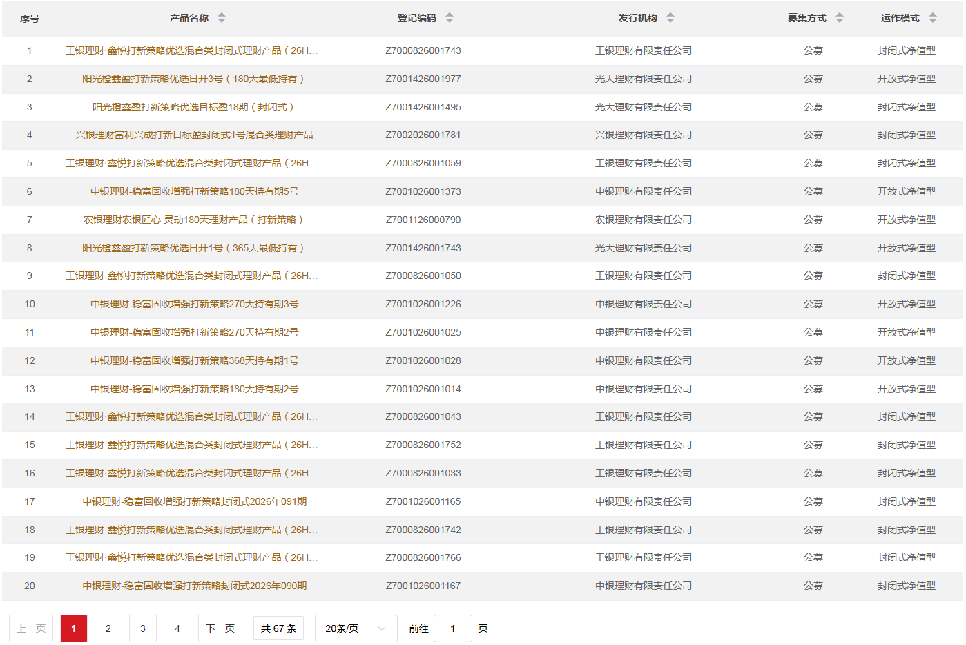Select registration code Z7002026001781

(423, 135)
